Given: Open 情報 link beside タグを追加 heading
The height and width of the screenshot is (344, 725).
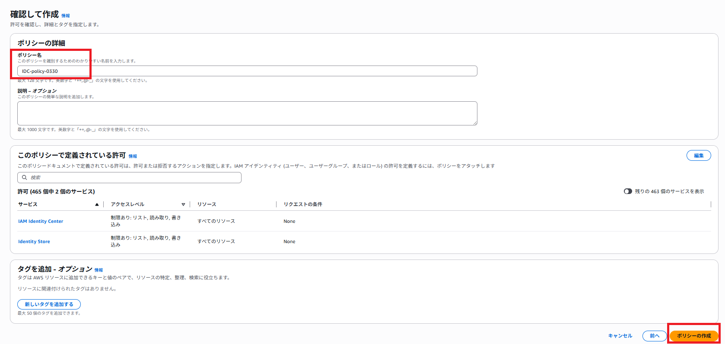Looking at the screenshot, I should tap(99, 270).
